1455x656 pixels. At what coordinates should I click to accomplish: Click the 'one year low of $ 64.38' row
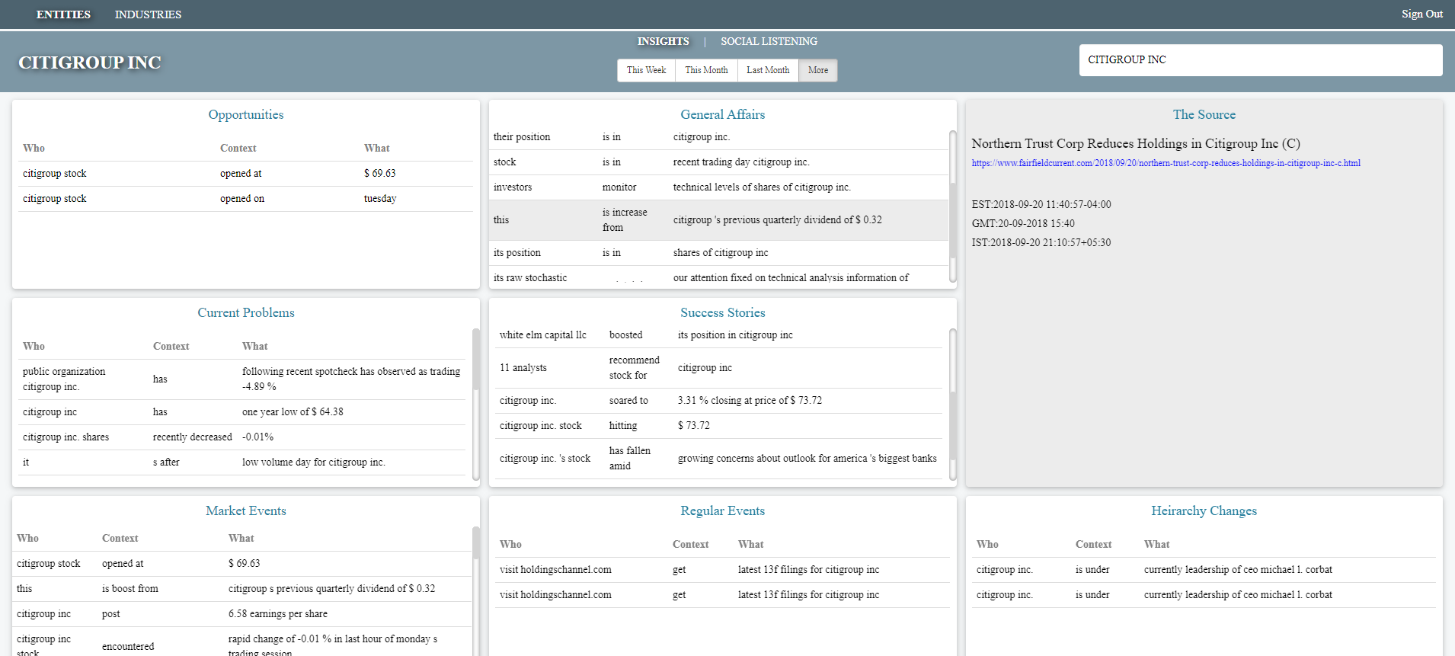pos(241,412)
